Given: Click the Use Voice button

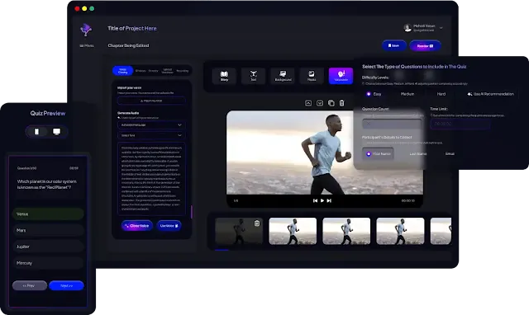Looking at the screenshot, I should point(169,226).
